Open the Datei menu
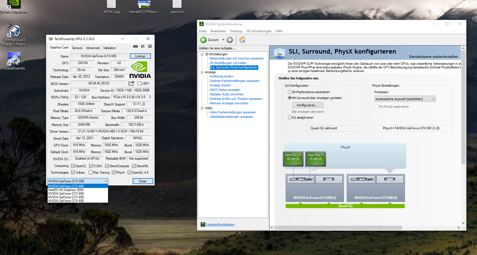 coord(203,31)
